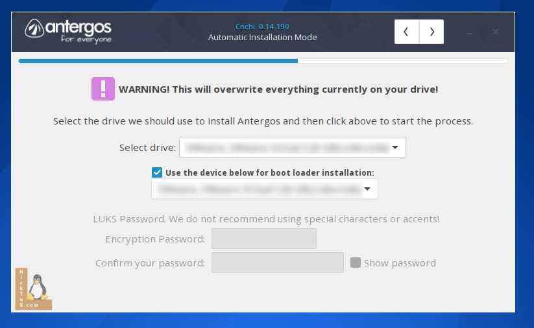Go back to the previous installer step
The image size is (534, 328).
407,32
